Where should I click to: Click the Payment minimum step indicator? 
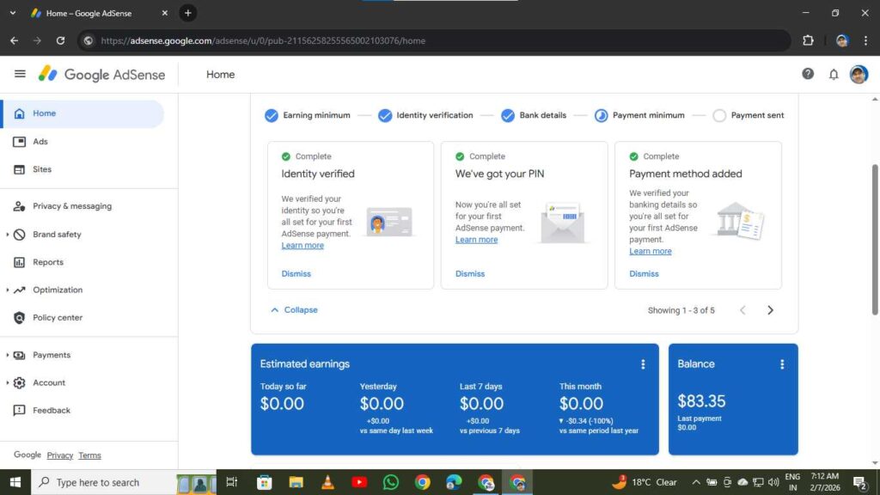tap(602, 115)
